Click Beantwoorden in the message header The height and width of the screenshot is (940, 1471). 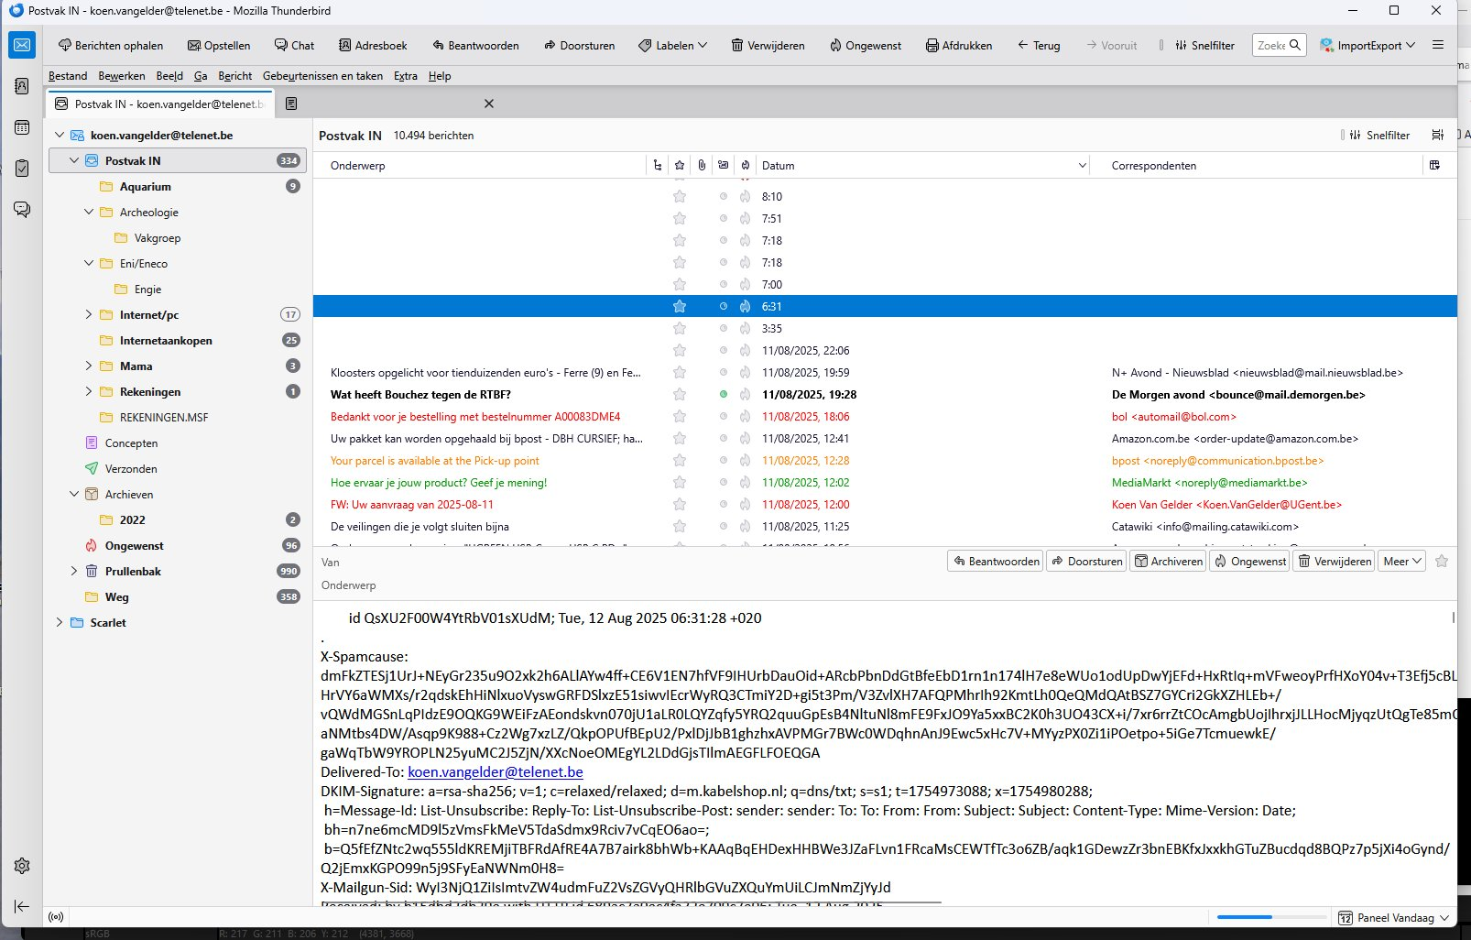(x=995, y=562)
